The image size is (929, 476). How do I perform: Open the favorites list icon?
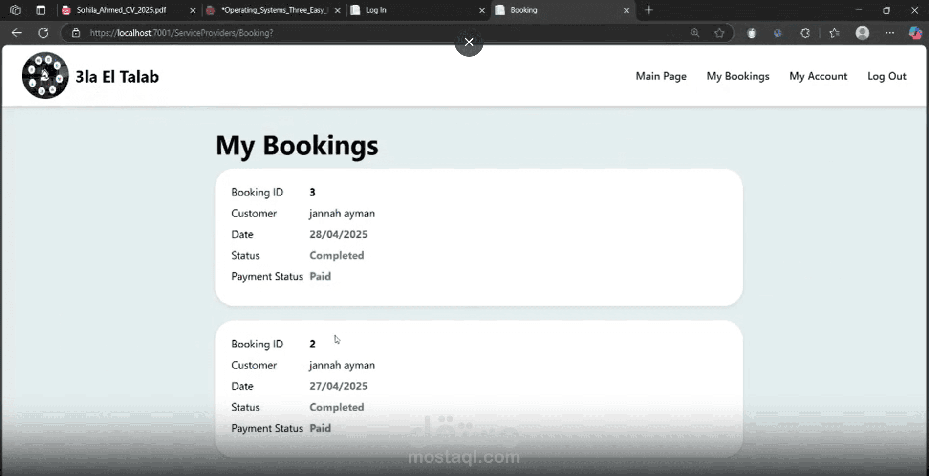(x=834, y=33)
